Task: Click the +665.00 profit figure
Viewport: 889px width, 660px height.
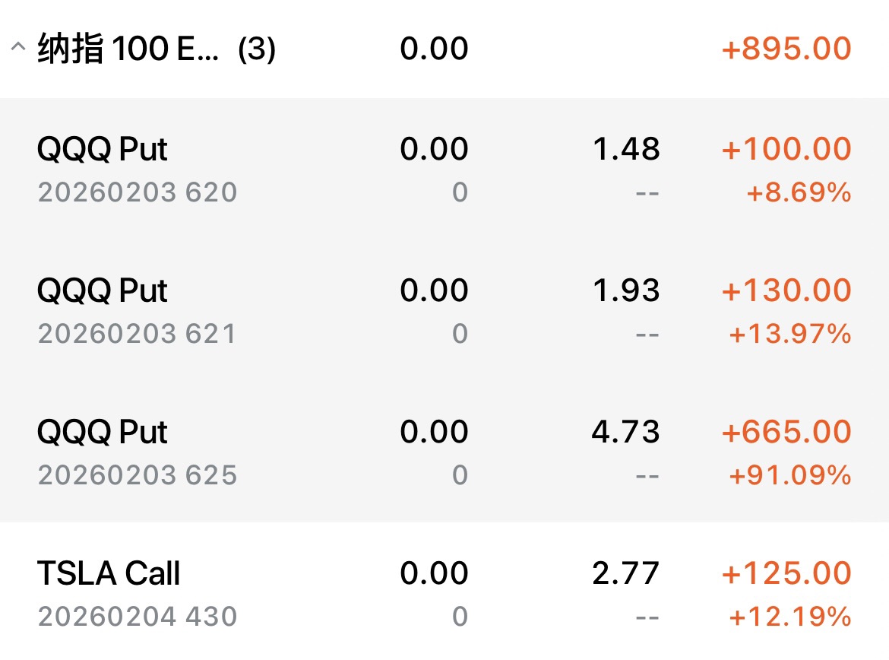Action: (786, 432)
